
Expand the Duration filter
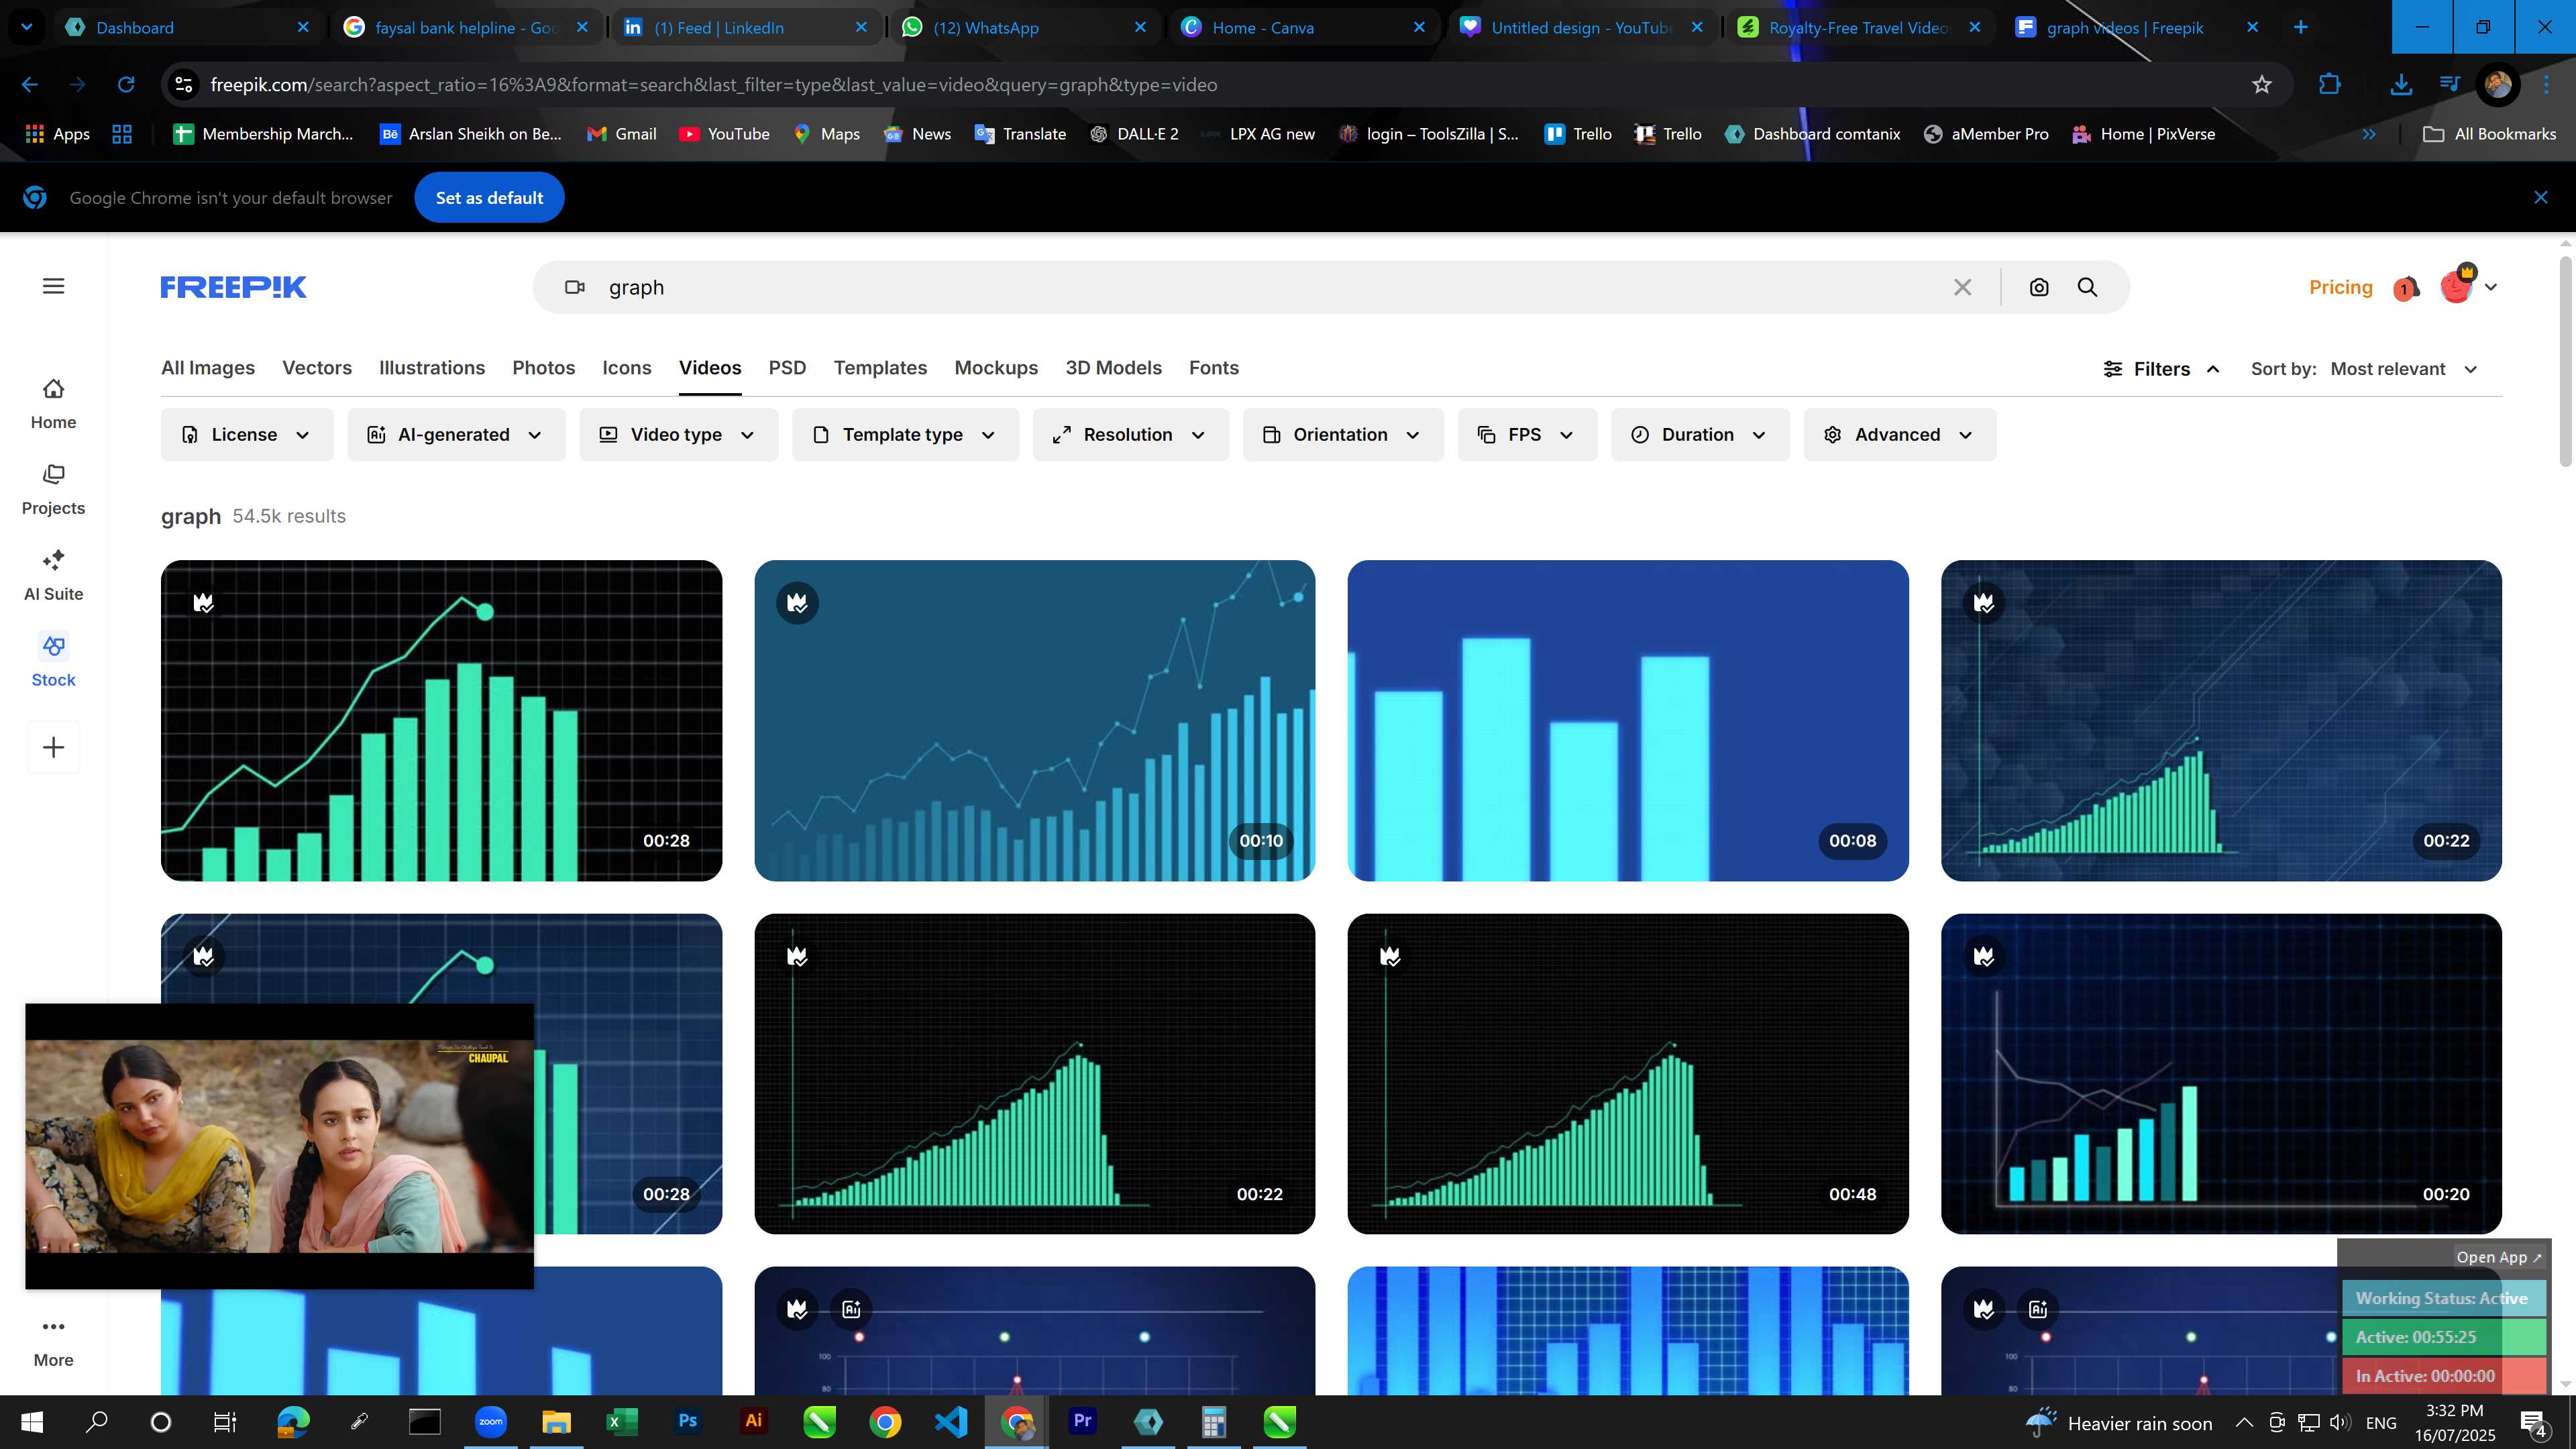[1700, 435]
